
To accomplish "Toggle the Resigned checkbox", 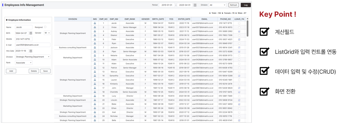I will (45, 27).
